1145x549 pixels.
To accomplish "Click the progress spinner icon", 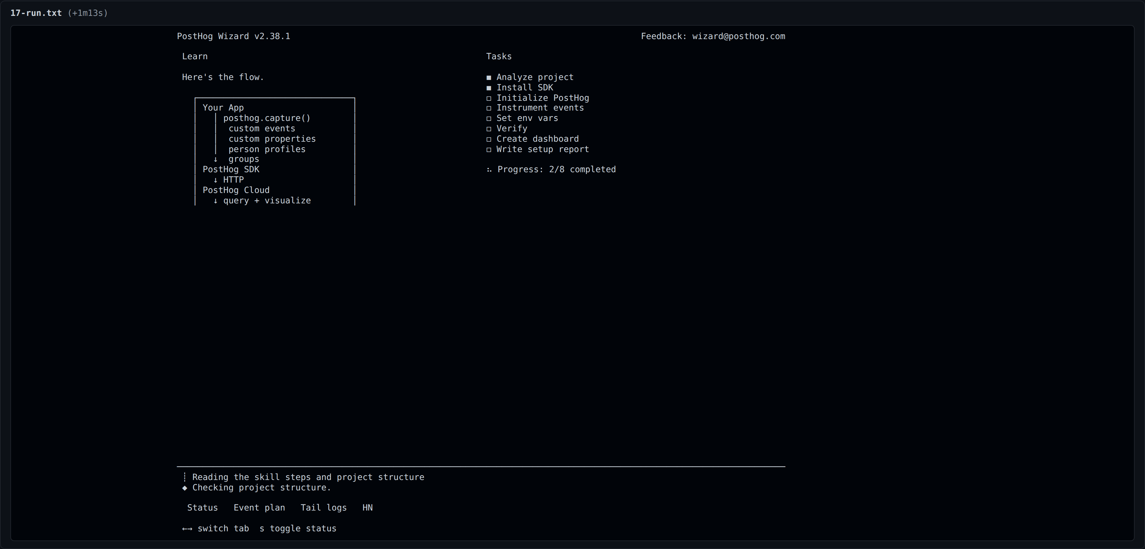I will point(489,169).
